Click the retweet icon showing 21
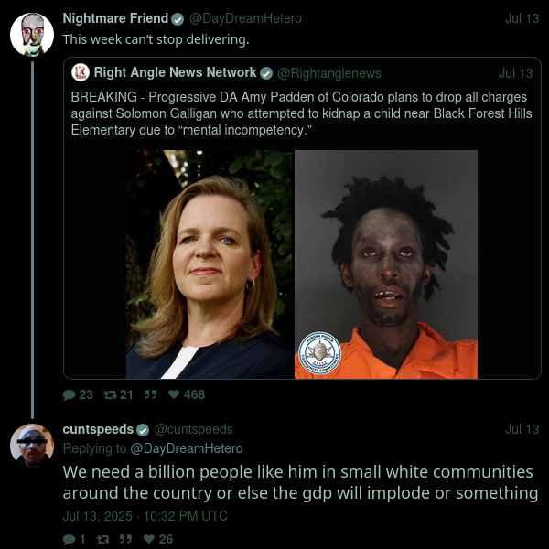549x549 pixels. [x=111, y=394]
